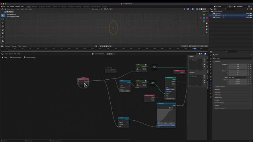The height and width of the screenshot is (142, 253).
Task: Click the blue Z axis gizmo
Action: tap(204, 18)
